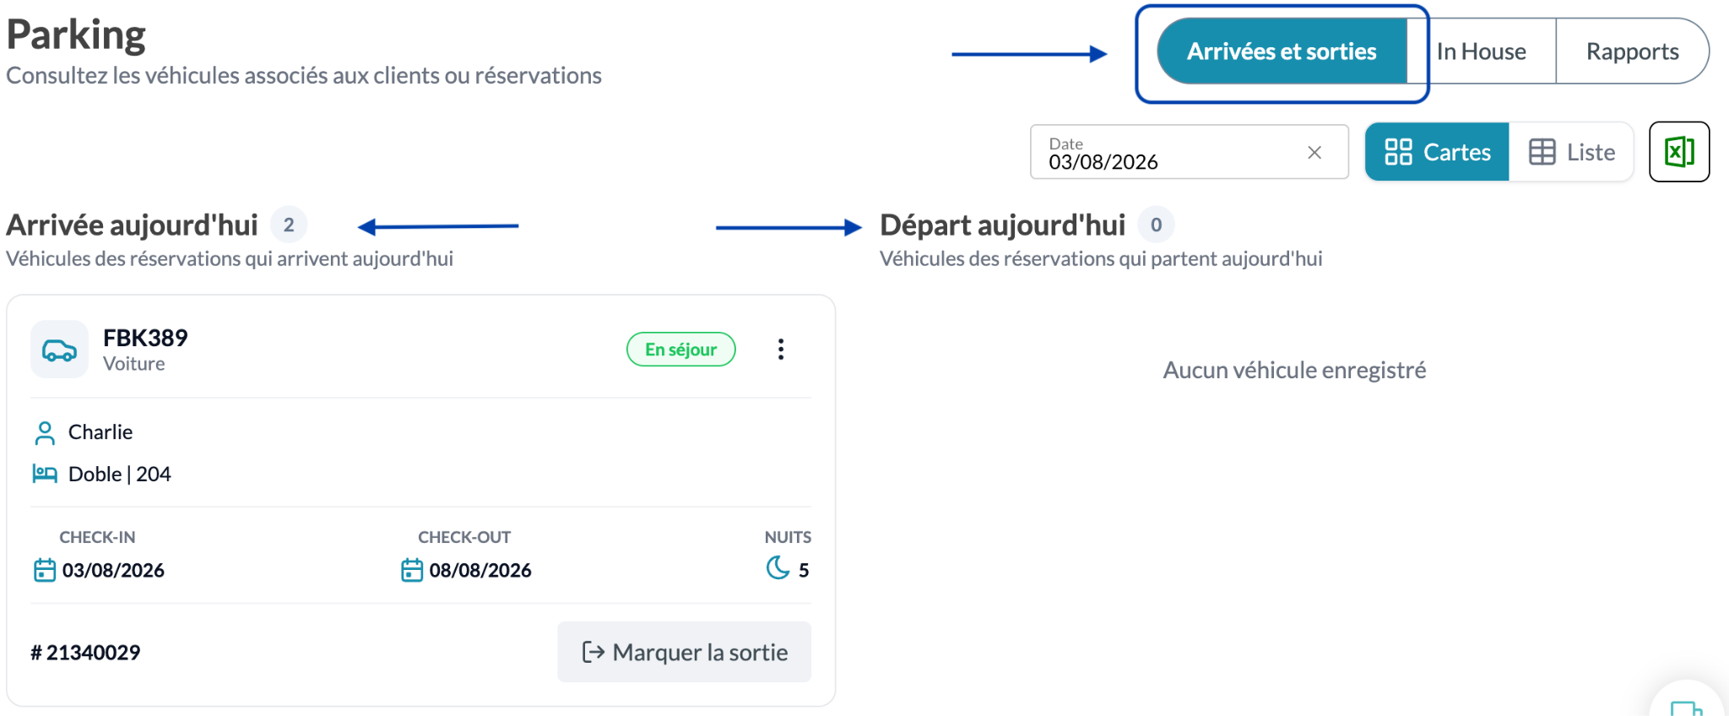The height and width of the screenshot is (716, 1729).
Task: Click Marquer la sortie button
Action: tap(685, 652)
